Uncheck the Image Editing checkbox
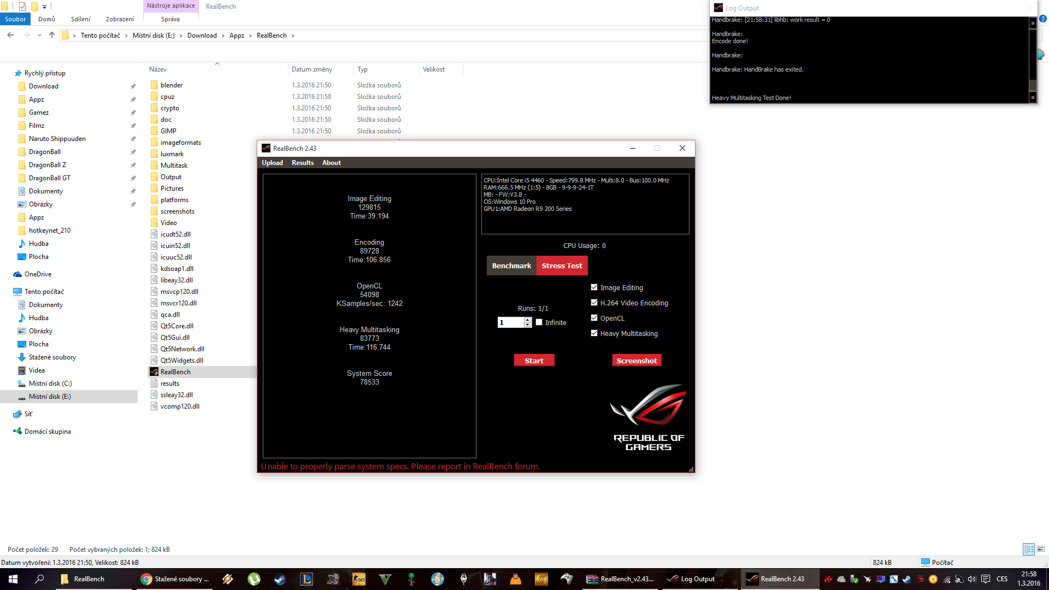Image resolution: width=1049 pixels, height=590 pixels. pyautogui.click(x=594, y=287)
